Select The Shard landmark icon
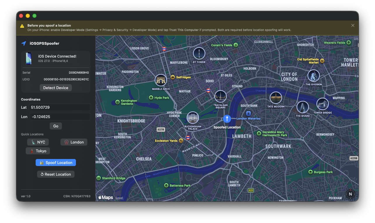This screenshot has width=375, height=223. 303,107
